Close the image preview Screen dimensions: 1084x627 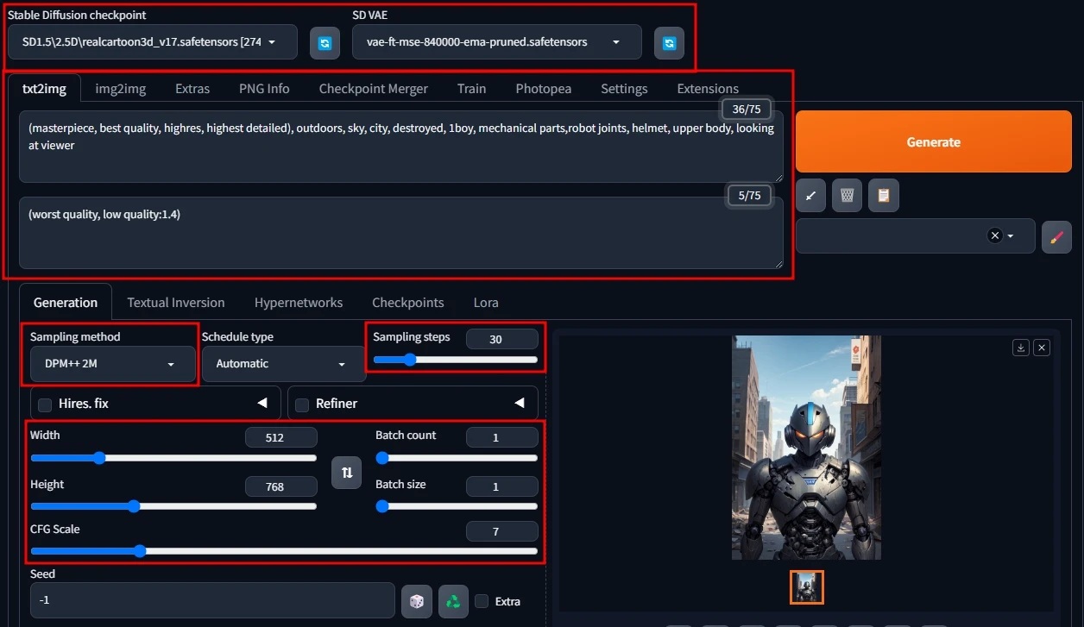(x=1042, y=348)
